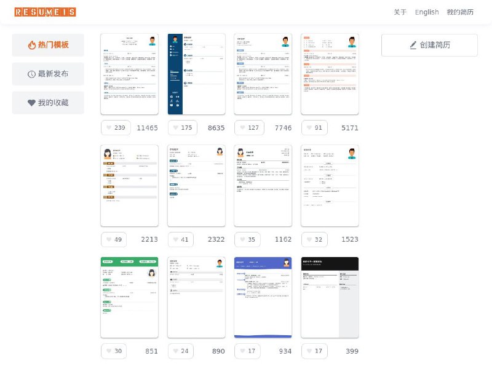The image size is (492, 369).
Task: Open the green header resume template
Action: point(129,297)
